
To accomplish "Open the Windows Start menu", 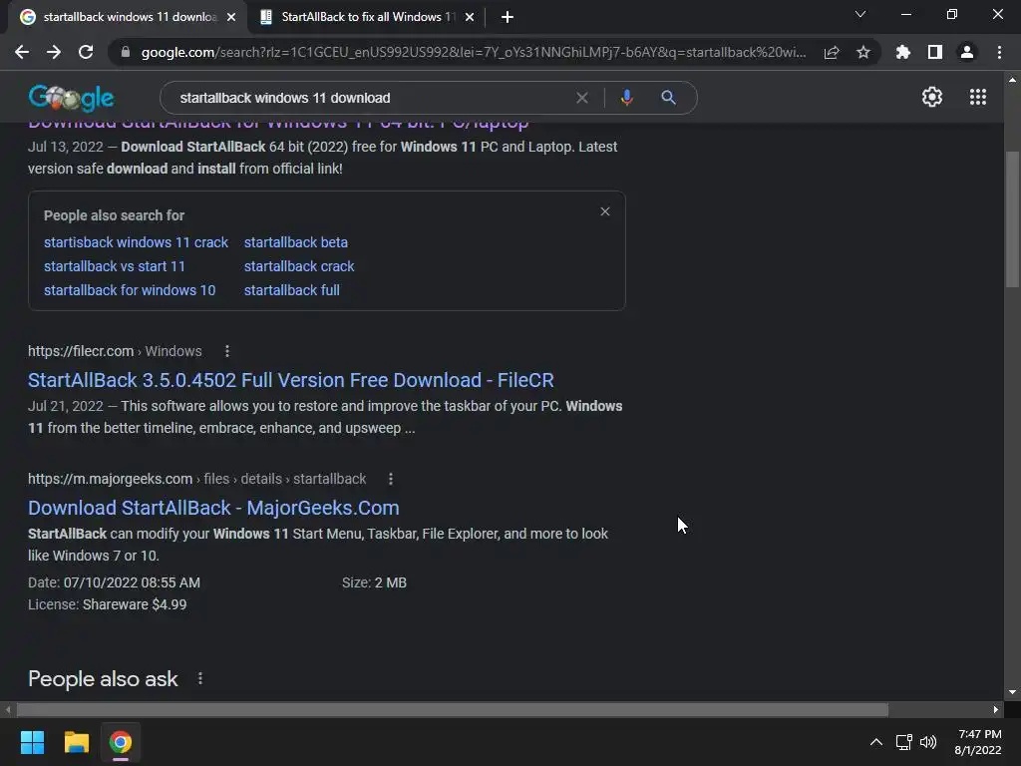I will pyautogui.click(x=33, y=742).
